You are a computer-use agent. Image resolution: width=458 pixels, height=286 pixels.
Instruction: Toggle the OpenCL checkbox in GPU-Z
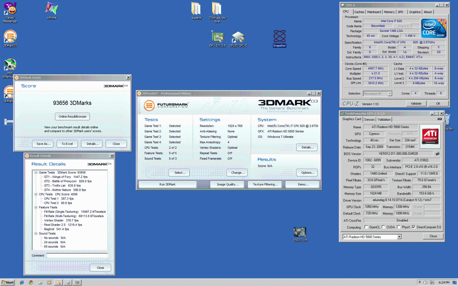(x=366, y=227)
